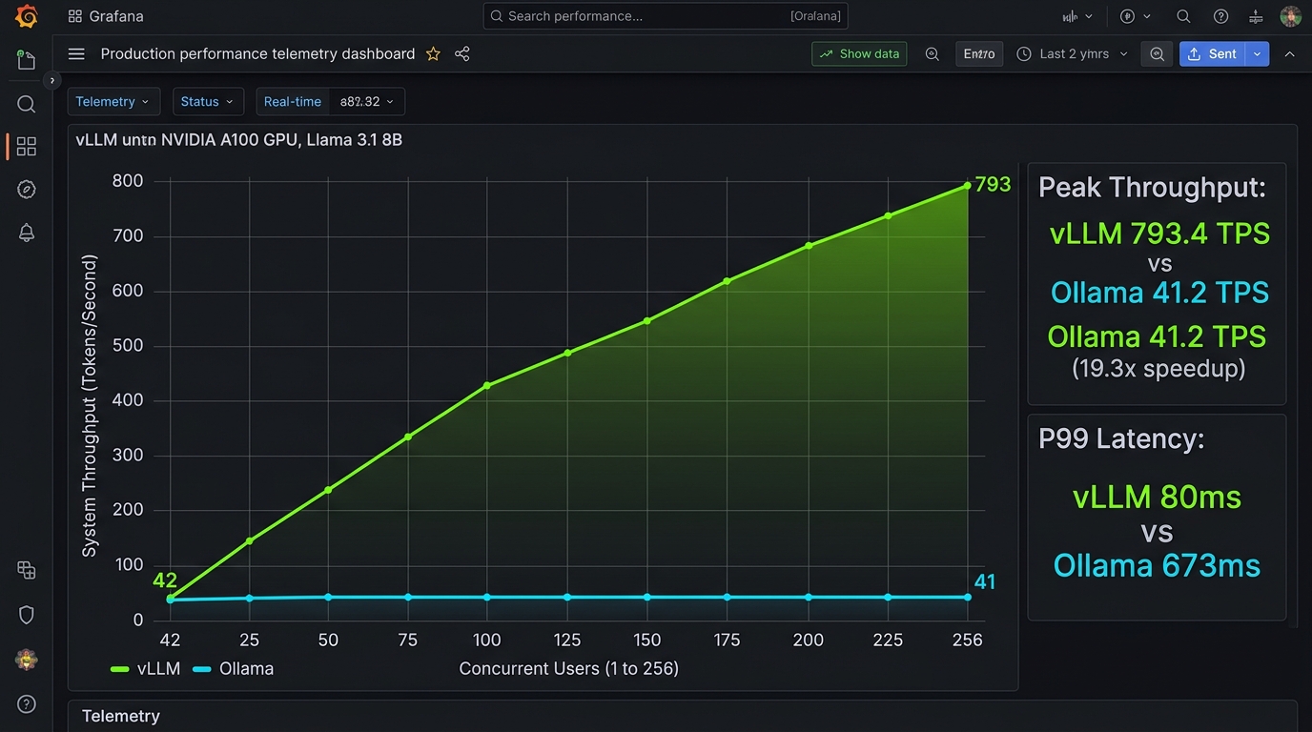
Task: Open the Alerting bell icon in sidebar
Action: coord(27,233)
